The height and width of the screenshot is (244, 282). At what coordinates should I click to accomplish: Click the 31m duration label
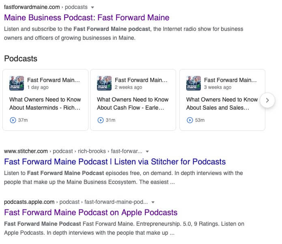click(110, 120)
